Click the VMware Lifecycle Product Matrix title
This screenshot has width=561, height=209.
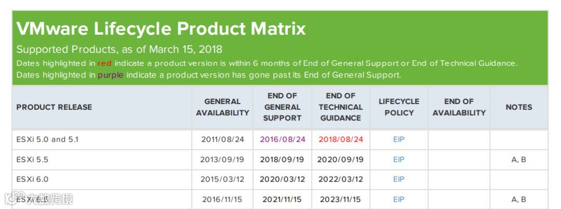[161, 28]
